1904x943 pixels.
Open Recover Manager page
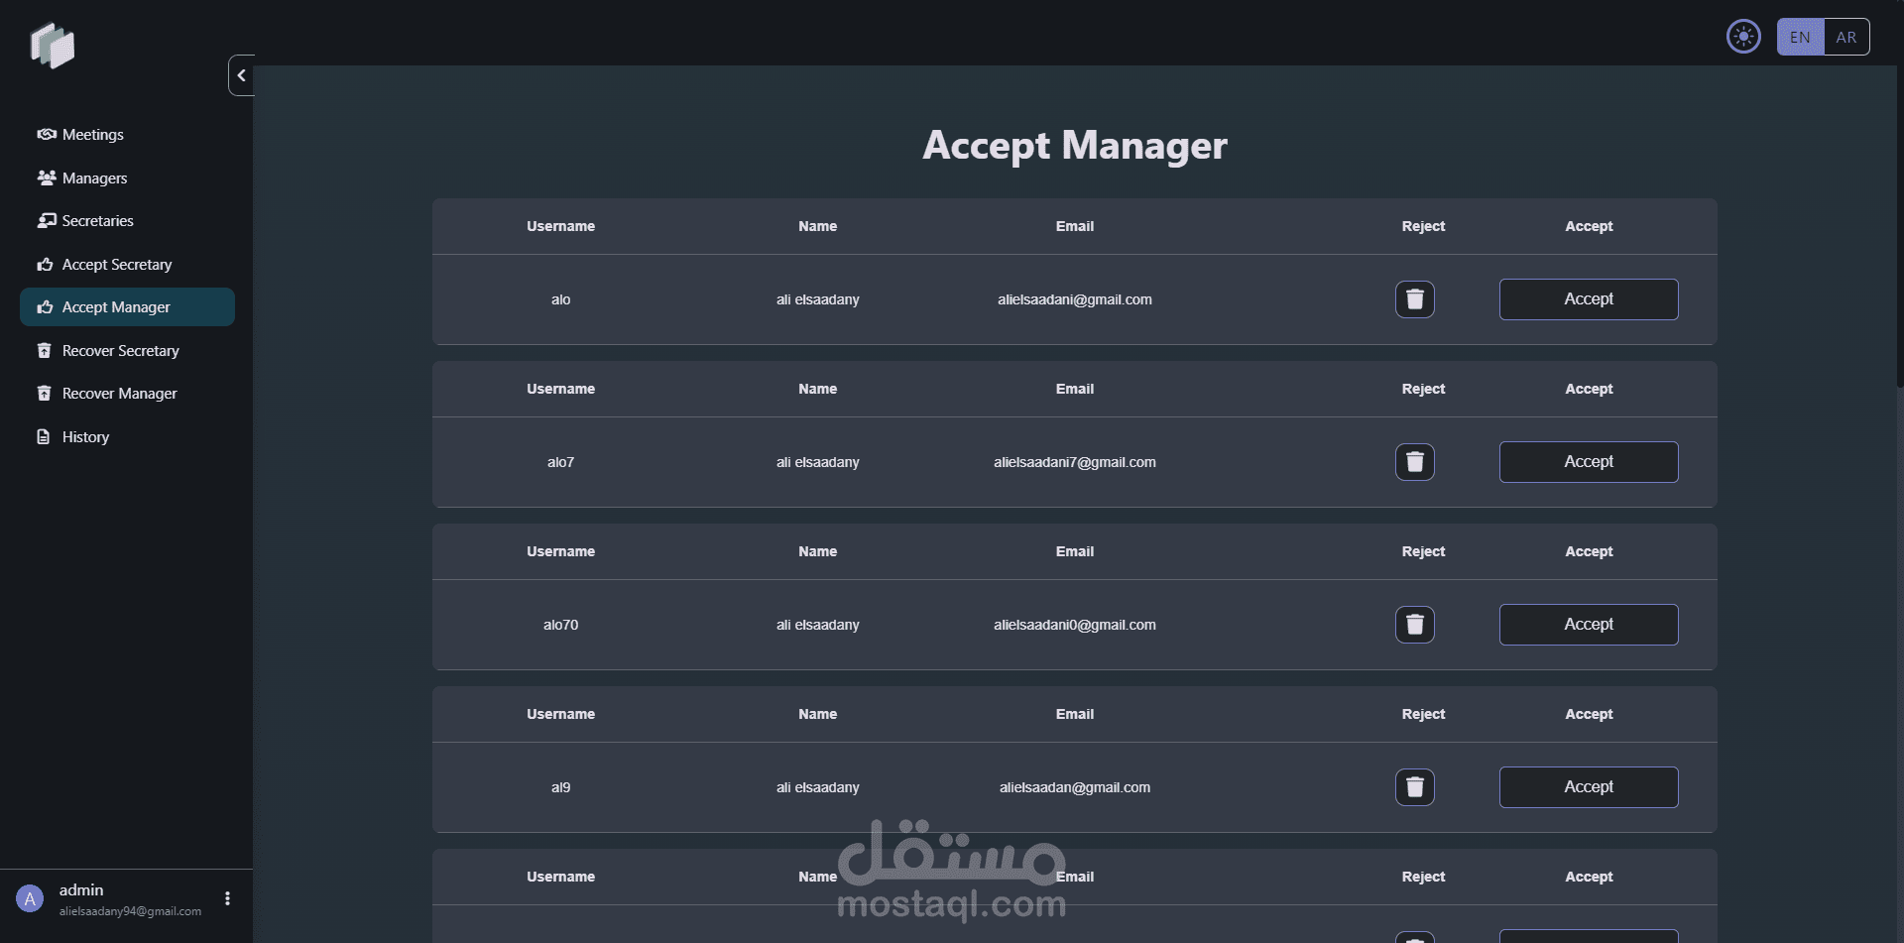tap(127, 394)
